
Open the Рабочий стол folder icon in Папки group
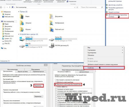pos(51,29)
